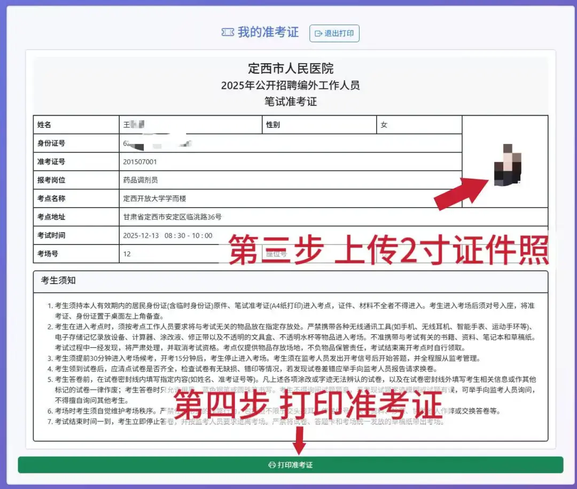This screenshot has height=489, width=577.
Task: Click the ticket icon beside 我的准考证
Action: 228,33
